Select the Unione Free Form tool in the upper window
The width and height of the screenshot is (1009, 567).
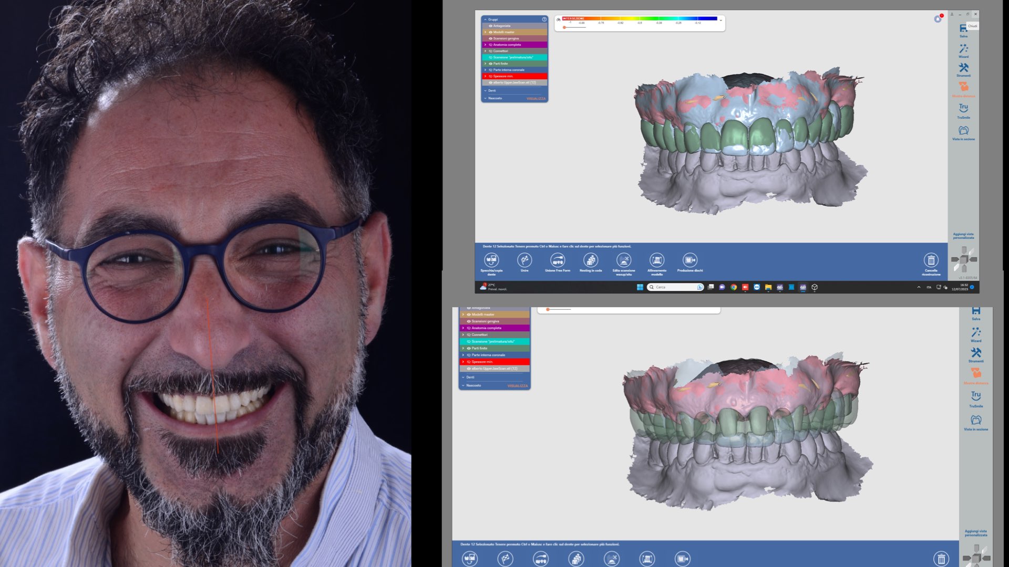pos(558,260)
